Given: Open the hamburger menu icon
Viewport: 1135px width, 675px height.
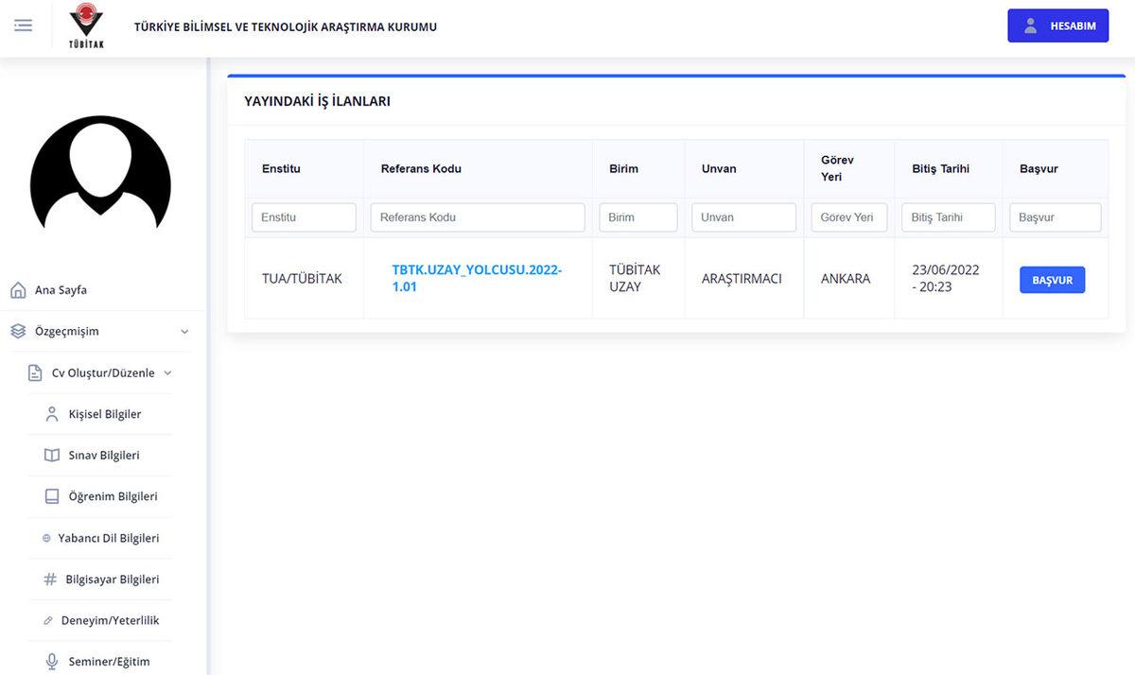Looking at the screenshot, I should pyautogui.click(x=24, y=26).
